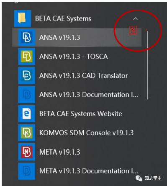Click the BETA CAE Website Edge icon
This screenshot has width=167, height=186.
(26, 114)
